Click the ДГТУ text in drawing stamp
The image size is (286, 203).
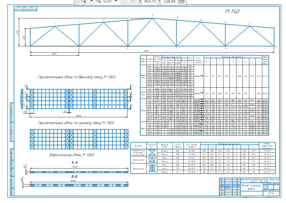[x=270, y=194]
